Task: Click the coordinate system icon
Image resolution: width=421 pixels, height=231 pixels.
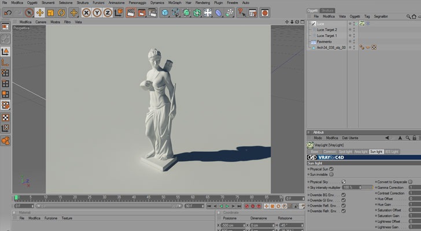Action: (x=119, y=13)
